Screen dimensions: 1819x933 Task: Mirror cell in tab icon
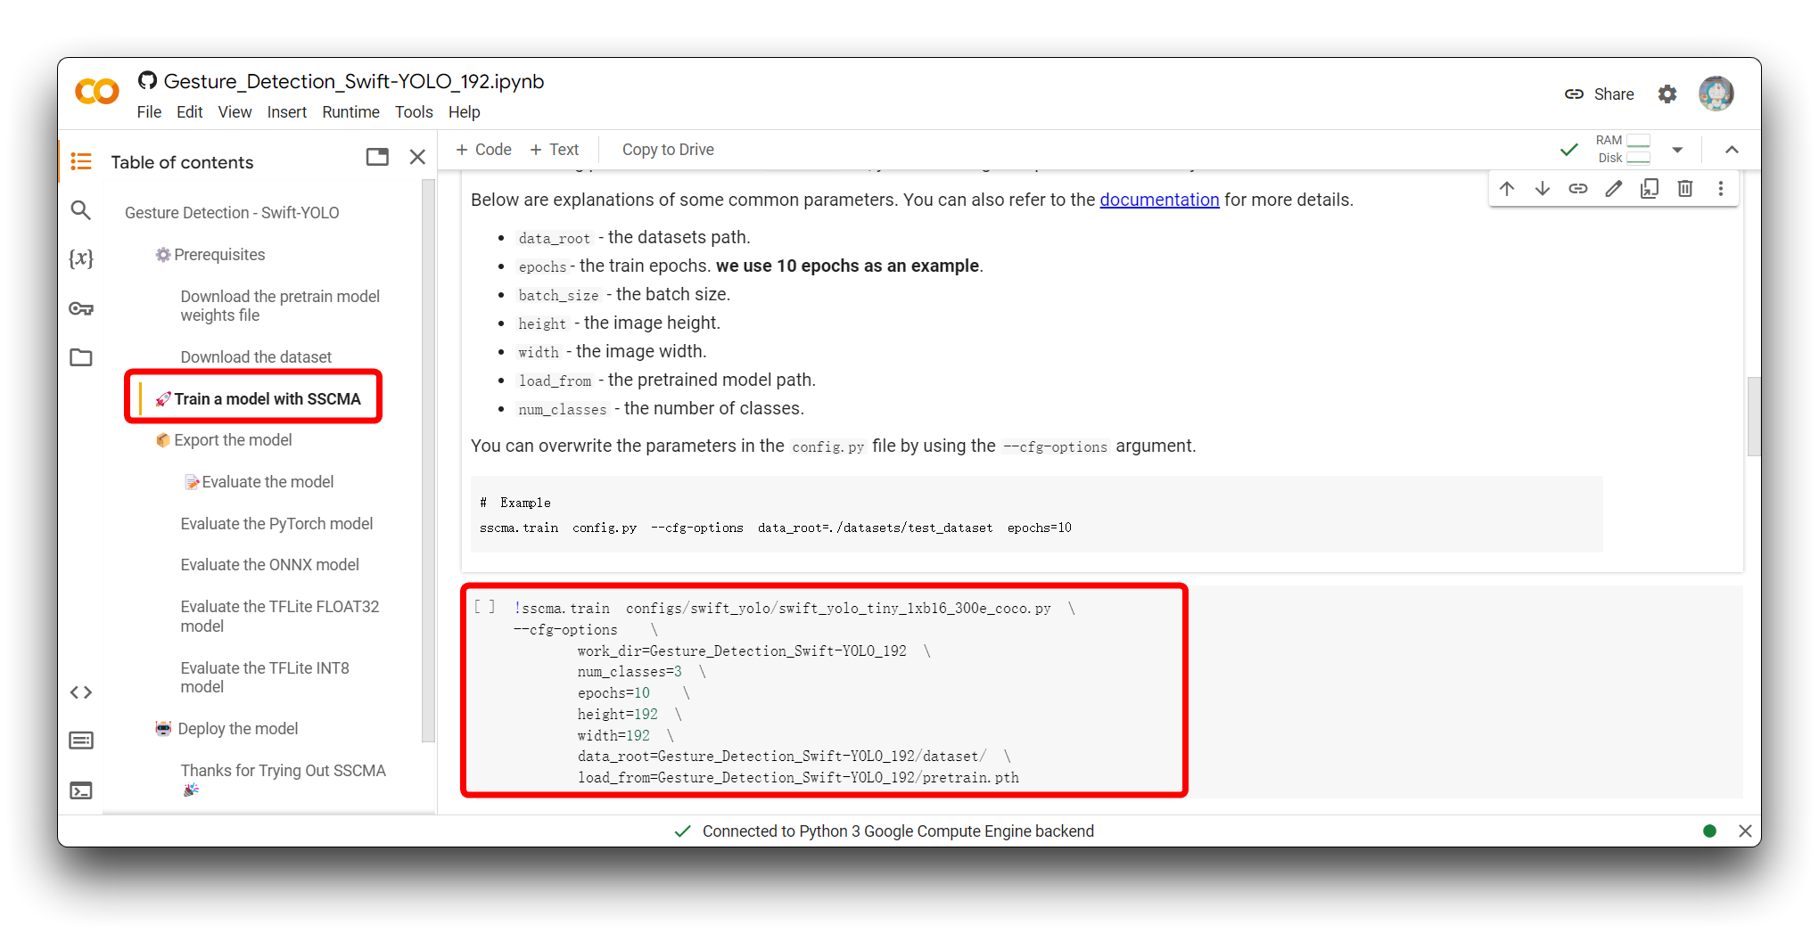point(1650,188)
